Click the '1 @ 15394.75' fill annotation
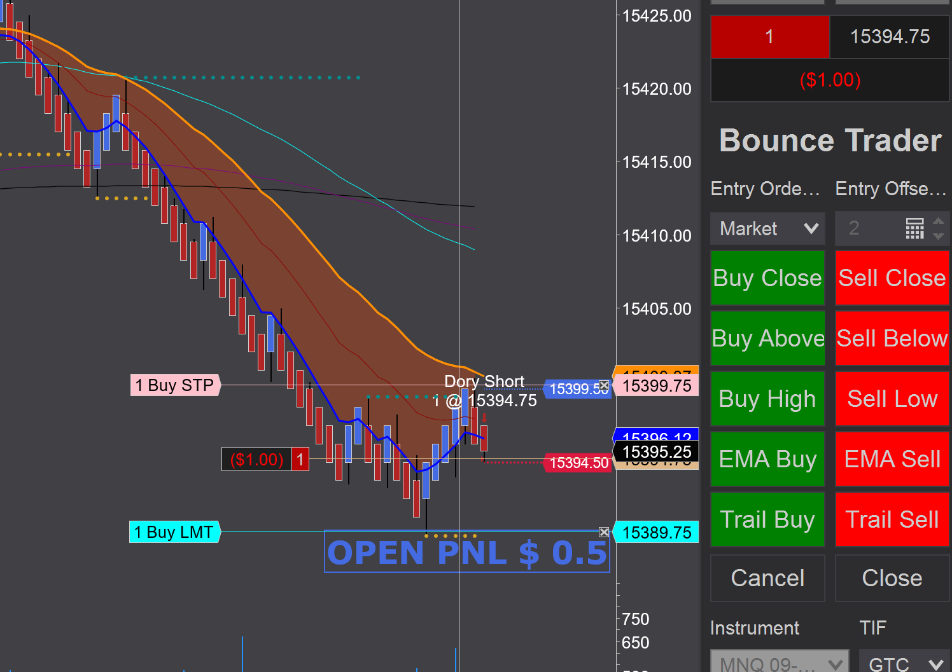This screenshot has width=952, height=672. [x=484, y=401]
